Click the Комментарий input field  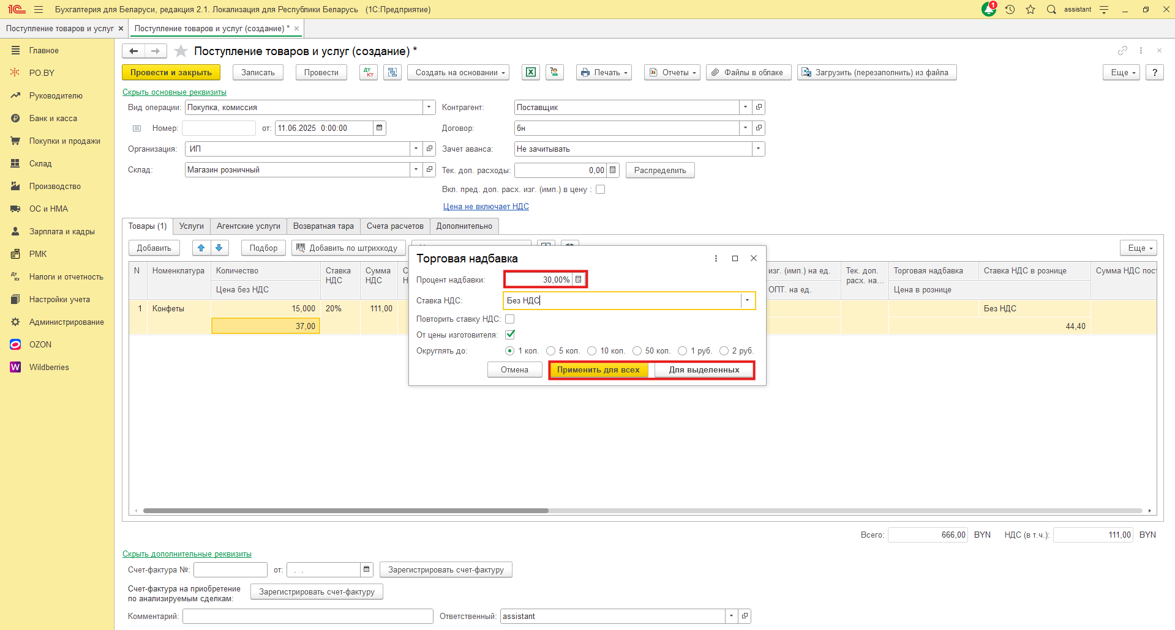[307, 616]
